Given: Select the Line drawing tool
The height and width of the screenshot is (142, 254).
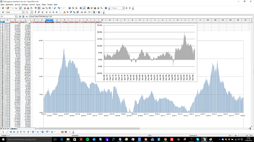Looking at the screenshot, I should 7,132.
